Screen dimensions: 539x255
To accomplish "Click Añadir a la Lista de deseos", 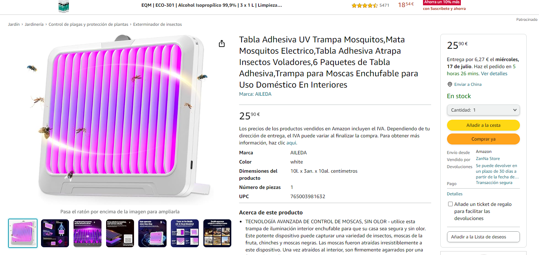I will 483,237.
